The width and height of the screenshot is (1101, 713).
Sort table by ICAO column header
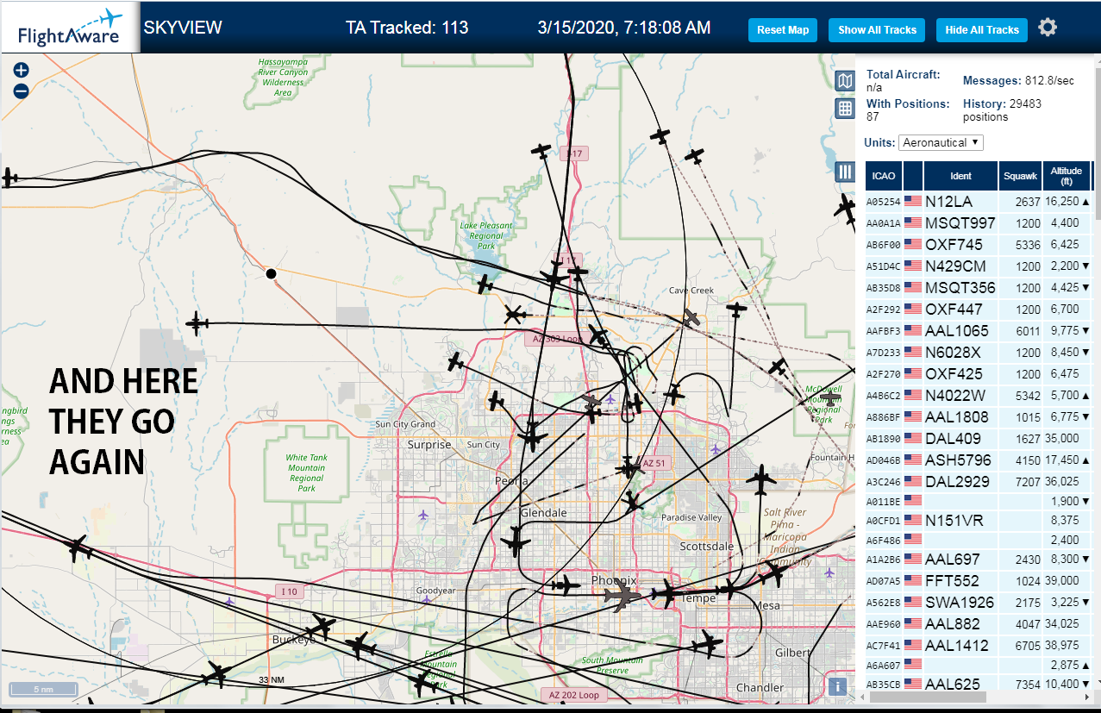coord(884,176)
